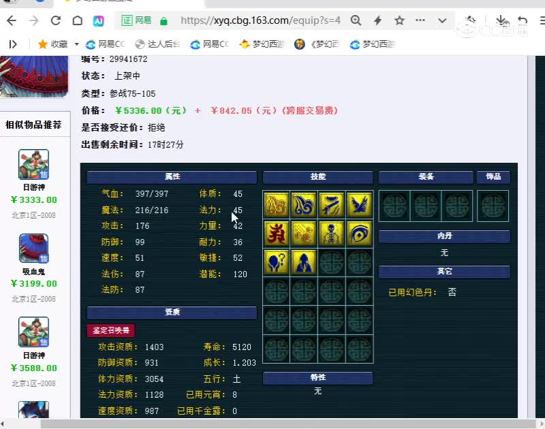Select the skeleton skill icon
Image resolution: width=545 pixels, height=429 pixels.
coord(332,234)
